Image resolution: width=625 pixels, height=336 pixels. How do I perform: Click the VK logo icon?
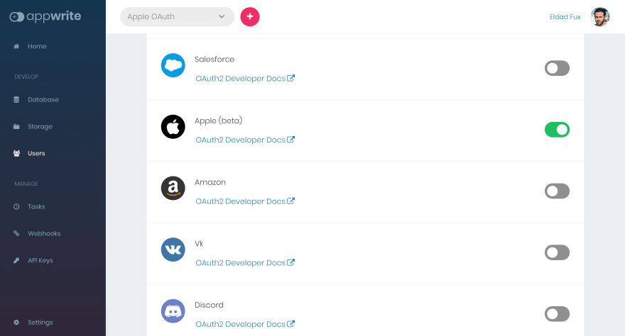(173, 250)
